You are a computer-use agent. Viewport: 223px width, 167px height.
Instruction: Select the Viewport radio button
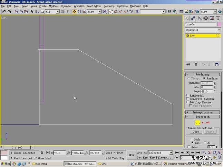coord(188,78)
